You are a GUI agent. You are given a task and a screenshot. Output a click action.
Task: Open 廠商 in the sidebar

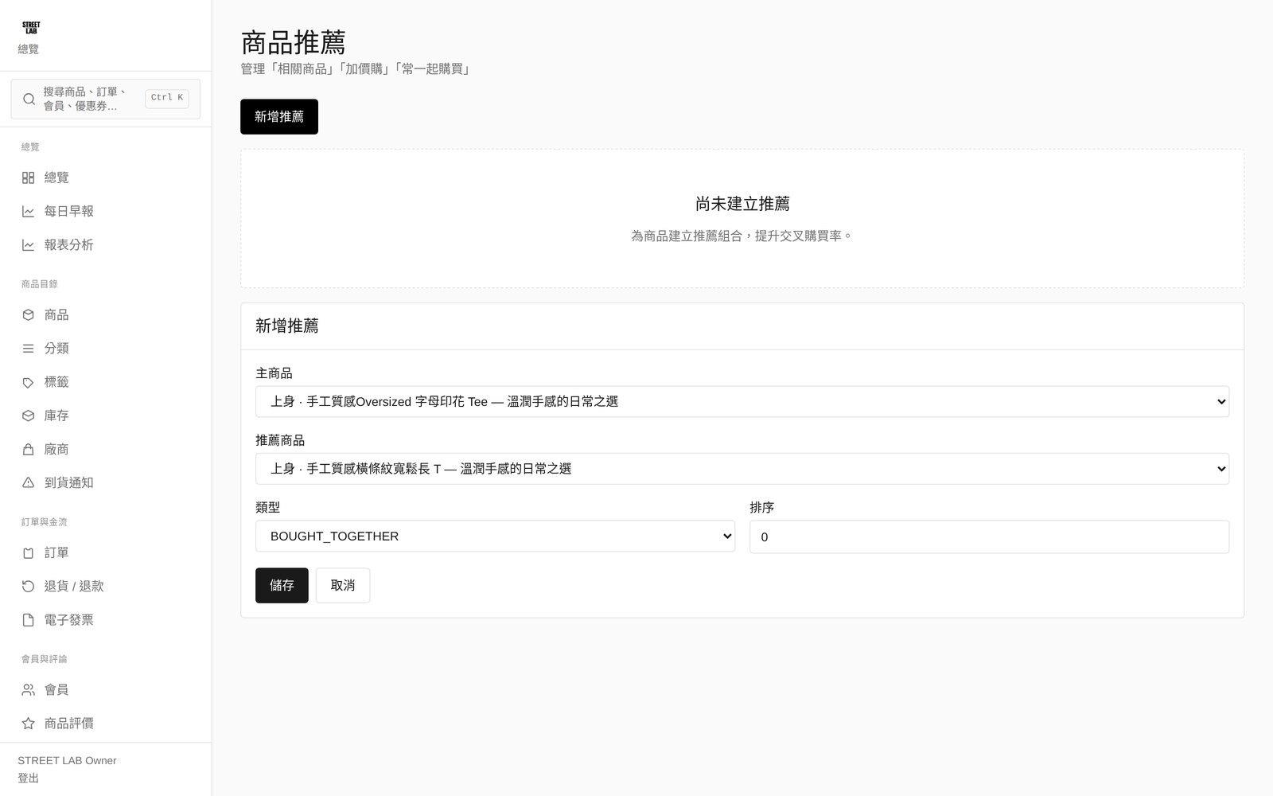pos(106,449)
